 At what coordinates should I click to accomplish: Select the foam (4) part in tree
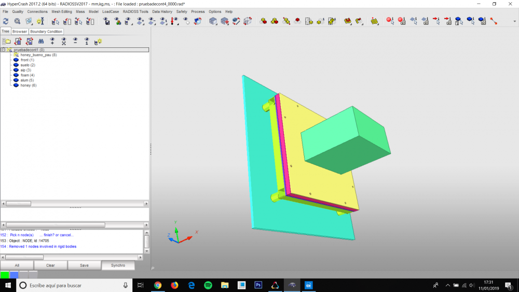(27, 75)
